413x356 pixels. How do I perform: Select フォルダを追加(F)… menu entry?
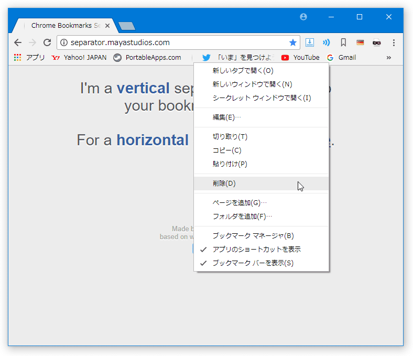[x=262, y=217]
